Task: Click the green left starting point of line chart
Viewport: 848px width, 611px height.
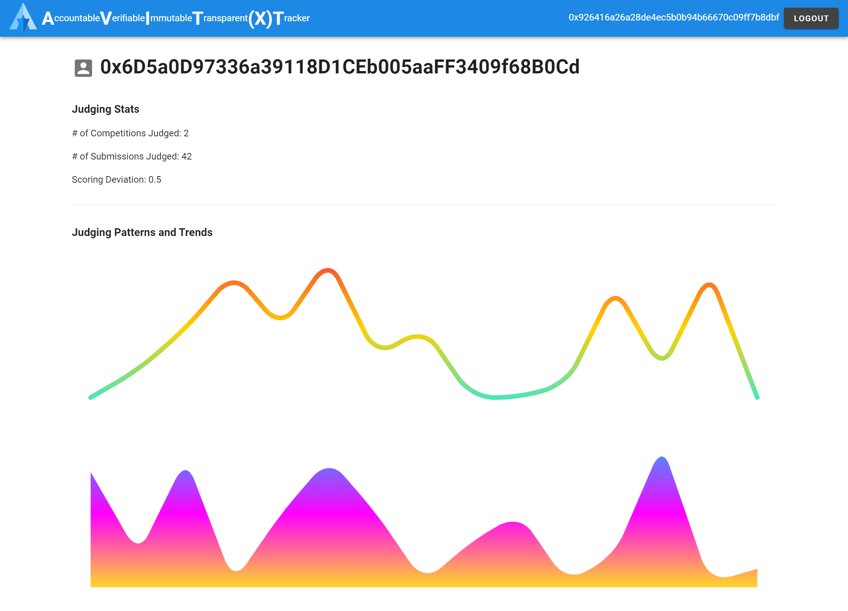Action: pos(91,397)
